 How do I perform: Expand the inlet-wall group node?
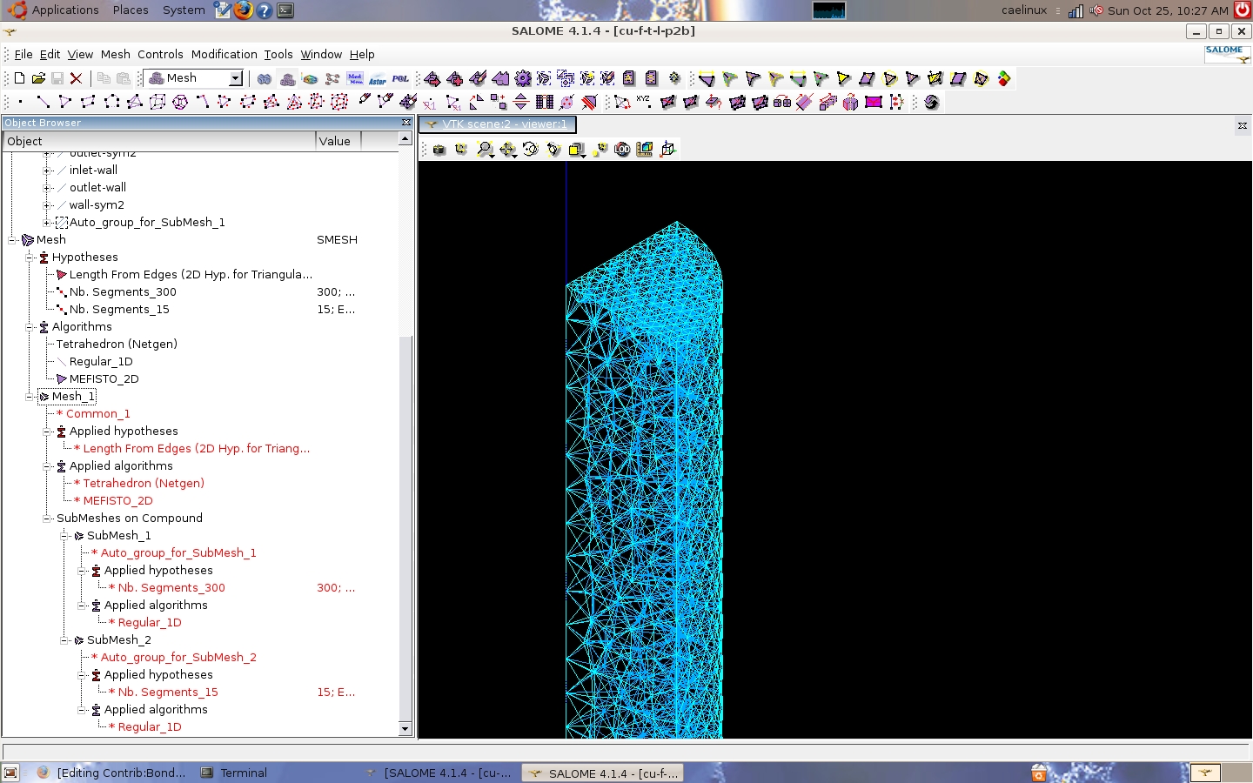coord(47,170)
